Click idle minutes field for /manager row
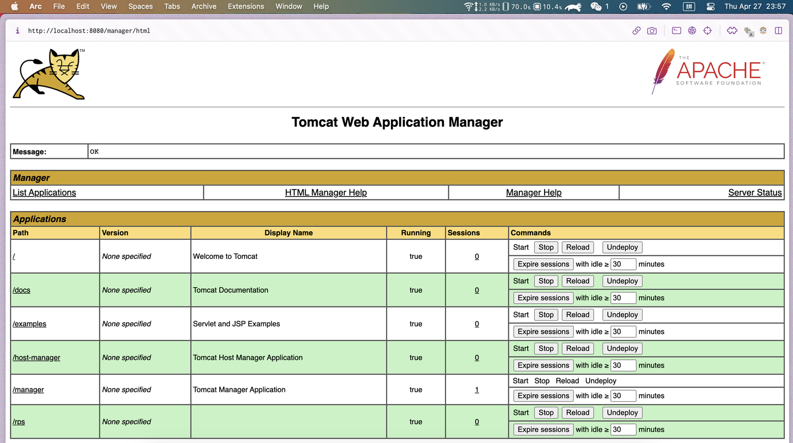Image resolution: width=793 pixels, height=443 pixels. tap(623, 396)
